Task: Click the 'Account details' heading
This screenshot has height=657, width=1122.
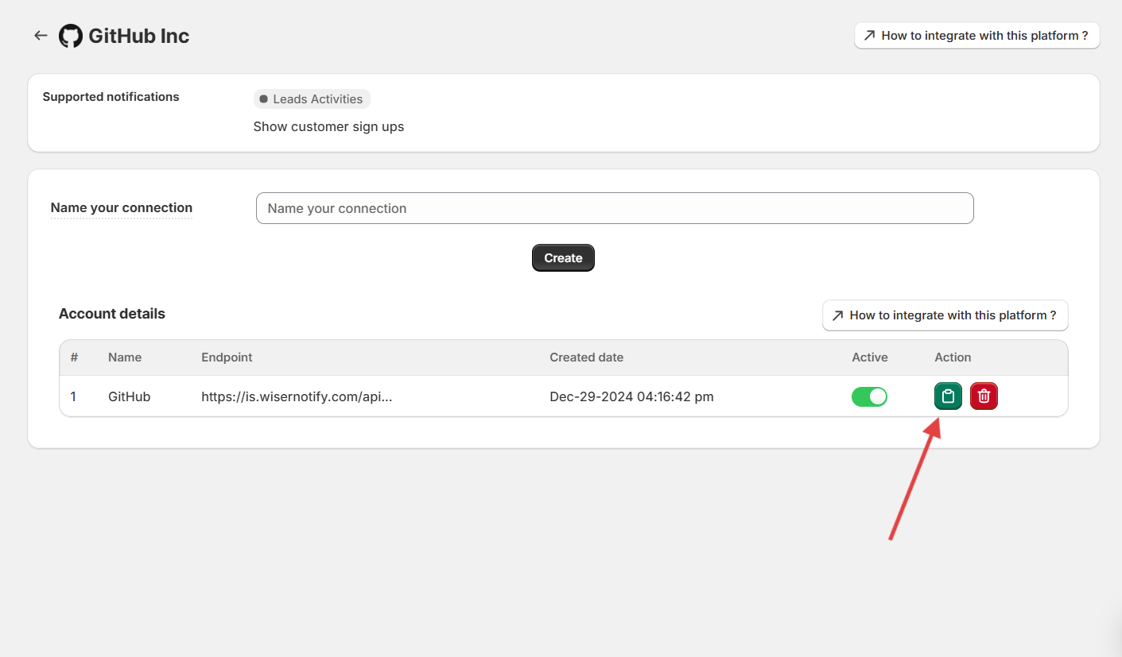Action: click(112, 314)
